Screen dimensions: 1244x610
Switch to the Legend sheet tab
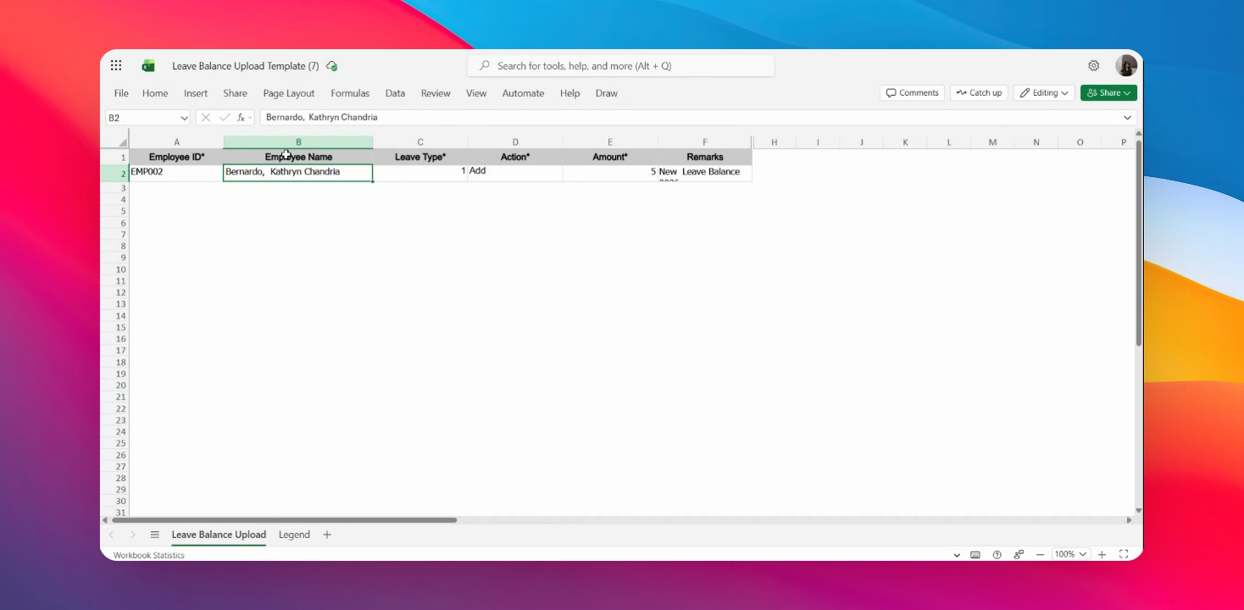click(x=294, y=535)
